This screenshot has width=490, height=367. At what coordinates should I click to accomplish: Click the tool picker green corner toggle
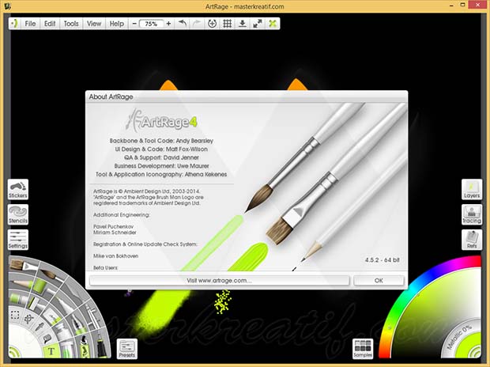[14, 353]
